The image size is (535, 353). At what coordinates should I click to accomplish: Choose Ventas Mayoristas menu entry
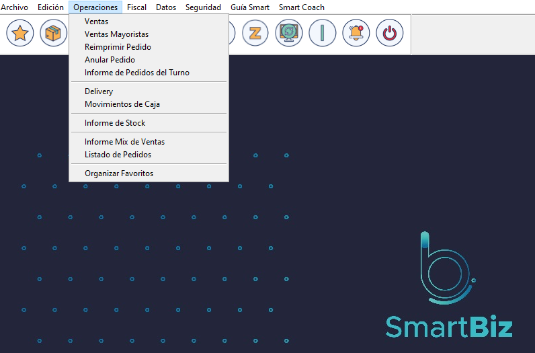pyautogui.click(x=116, y=34)
